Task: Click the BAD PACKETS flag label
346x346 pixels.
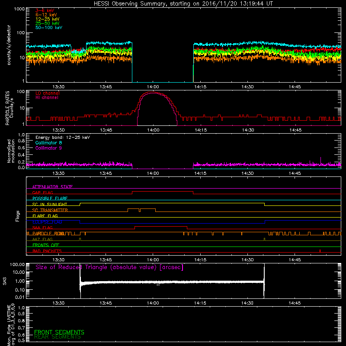Action: coord(47,251)
